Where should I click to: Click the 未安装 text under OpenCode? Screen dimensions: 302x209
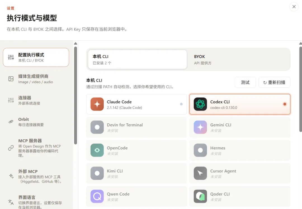pyautogui.click(x=112, y=154)
